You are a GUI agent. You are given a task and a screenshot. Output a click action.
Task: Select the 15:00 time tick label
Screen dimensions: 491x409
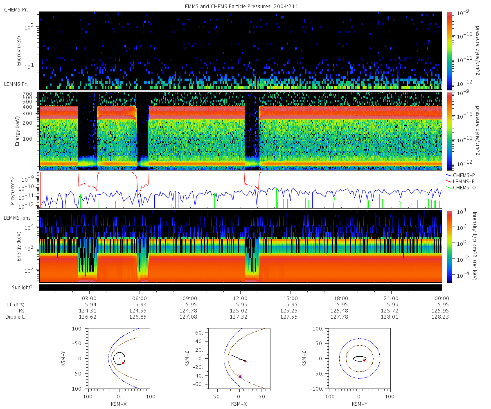click(291, 298)
